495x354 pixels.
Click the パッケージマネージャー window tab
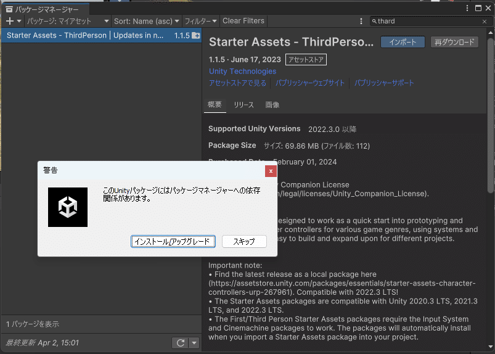[x=46, y=9]
